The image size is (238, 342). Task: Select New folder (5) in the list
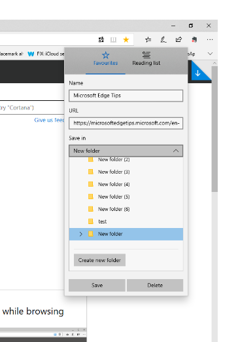click(x=126, y=197)
